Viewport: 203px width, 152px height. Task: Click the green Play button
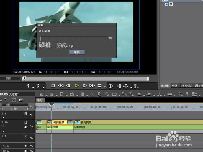(x=77, y=86)
